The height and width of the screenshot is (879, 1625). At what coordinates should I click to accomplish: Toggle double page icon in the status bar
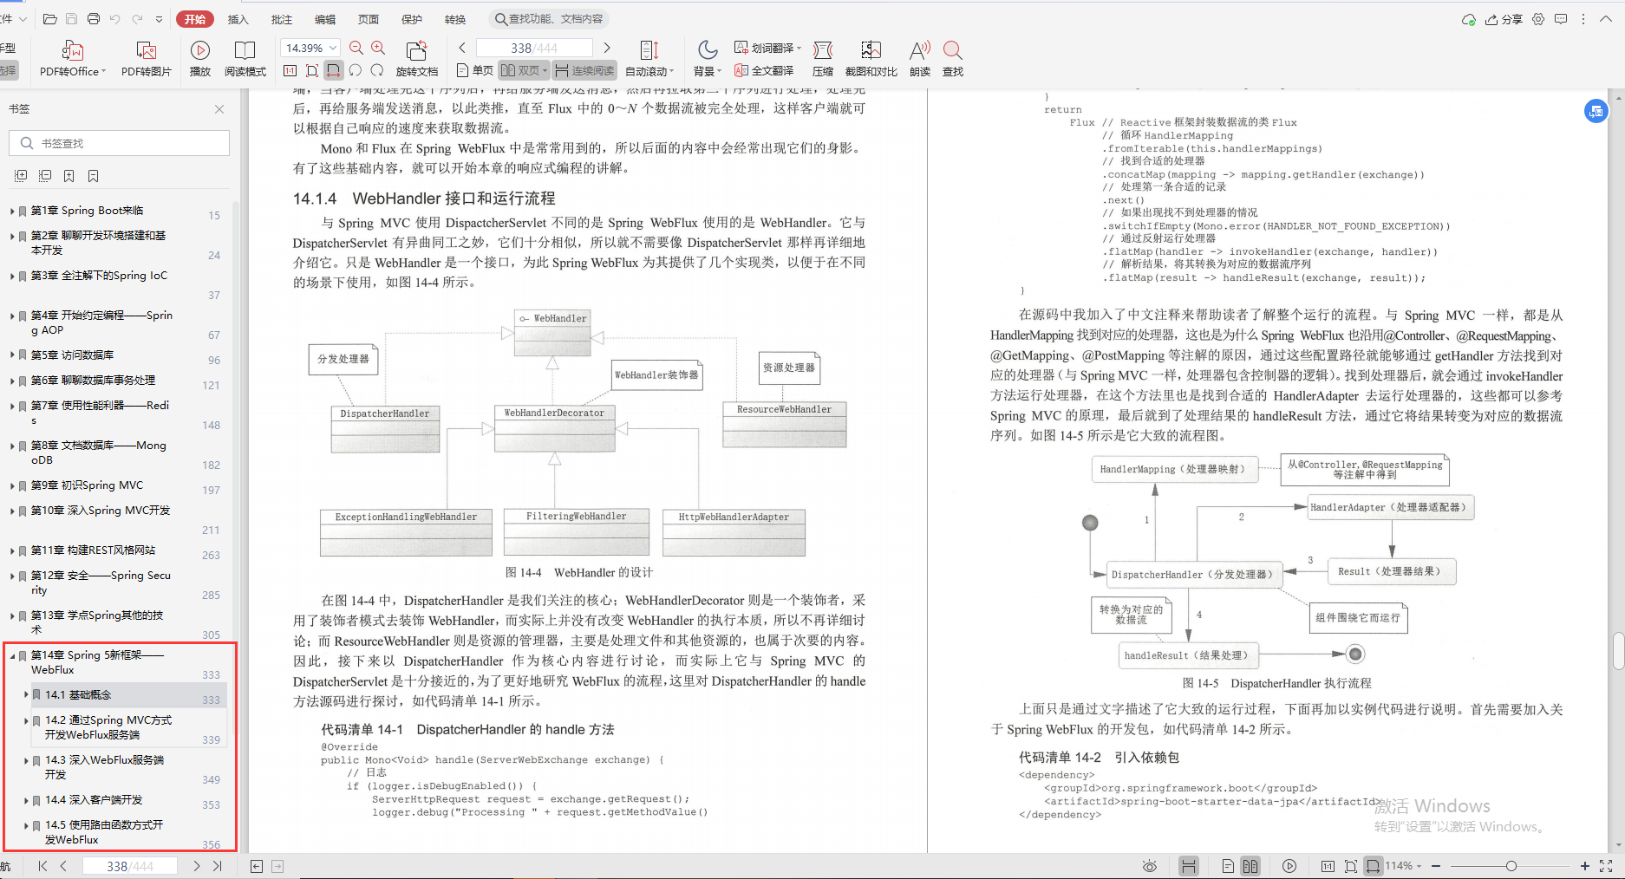1250,866
